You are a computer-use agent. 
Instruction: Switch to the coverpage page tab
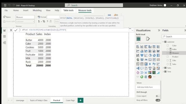(x=20, y=100)
